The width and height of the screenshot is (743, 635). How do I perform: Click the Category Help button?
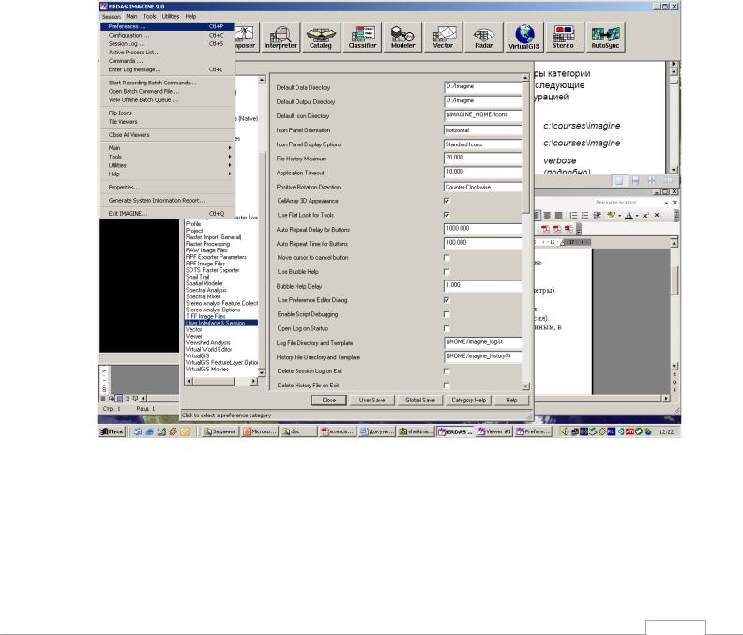click(x=469, y=401)
